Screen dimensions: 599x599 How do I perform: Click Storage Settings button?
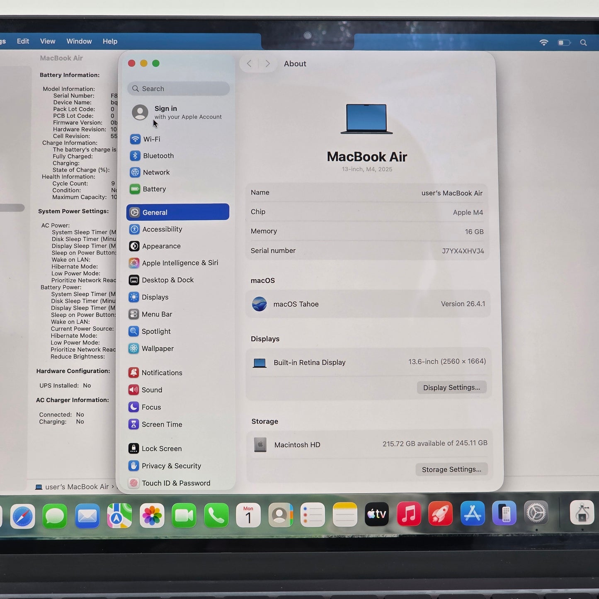[451, 469]
